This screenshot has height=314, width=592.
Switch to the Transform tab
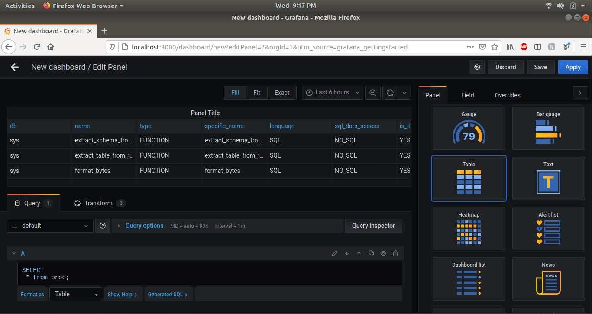(x=100, y=203)
